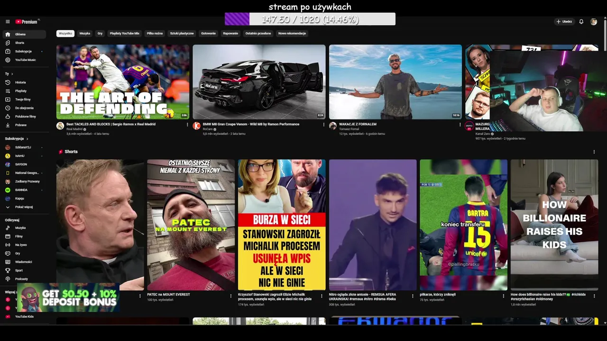
Task: Open Pobrane downloads icon
Action: point(8,125)
